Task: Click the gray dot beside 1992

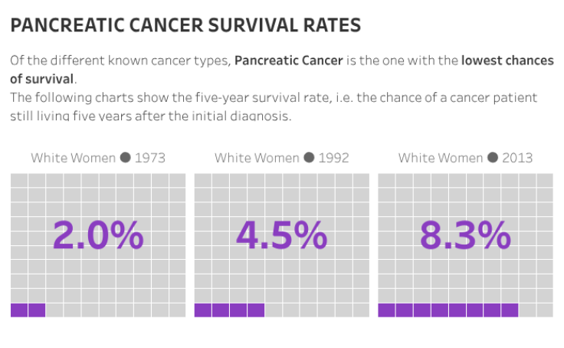Action: point(310,158)
